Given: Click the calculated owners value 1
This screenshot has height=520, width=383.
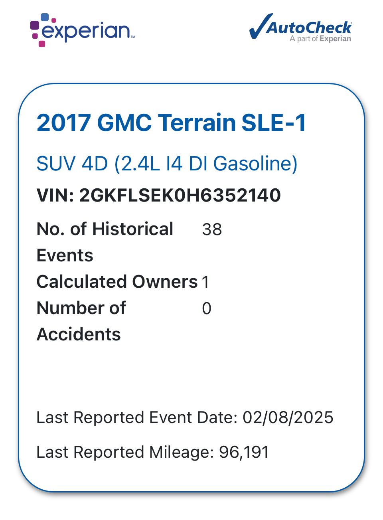Looking at the screenshot, I should click(x=205, y=282).
